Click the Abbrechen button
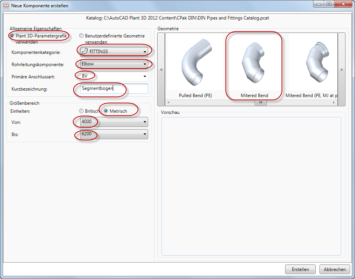The width and height of the screenshot is (355, 279). 335,269
